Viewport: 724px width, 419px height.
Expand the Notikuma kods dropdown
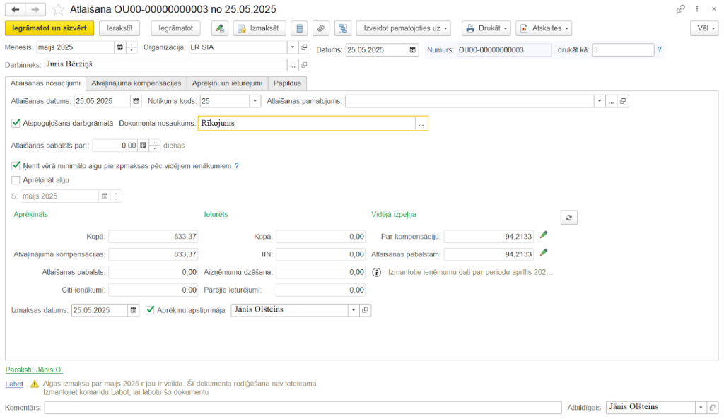click(255, 101)
